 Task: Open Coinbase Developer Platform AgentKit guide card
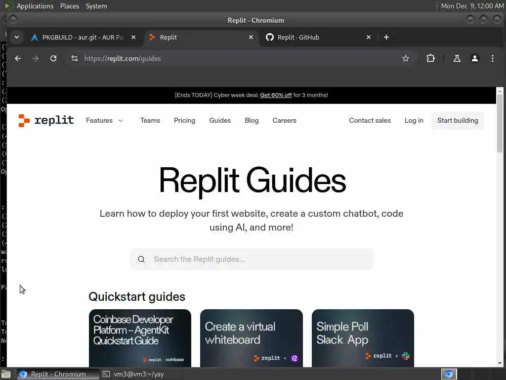pyautogui.click(x=140, y=338)
